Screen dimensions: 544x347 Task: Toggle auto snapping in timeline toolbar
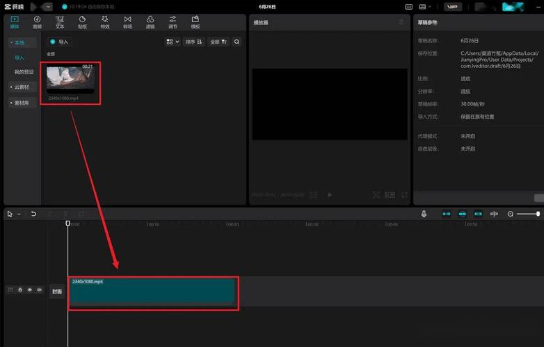point(463,214)
